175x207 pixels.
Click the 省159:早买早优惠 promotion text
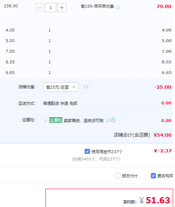click(x=97, y=6)
